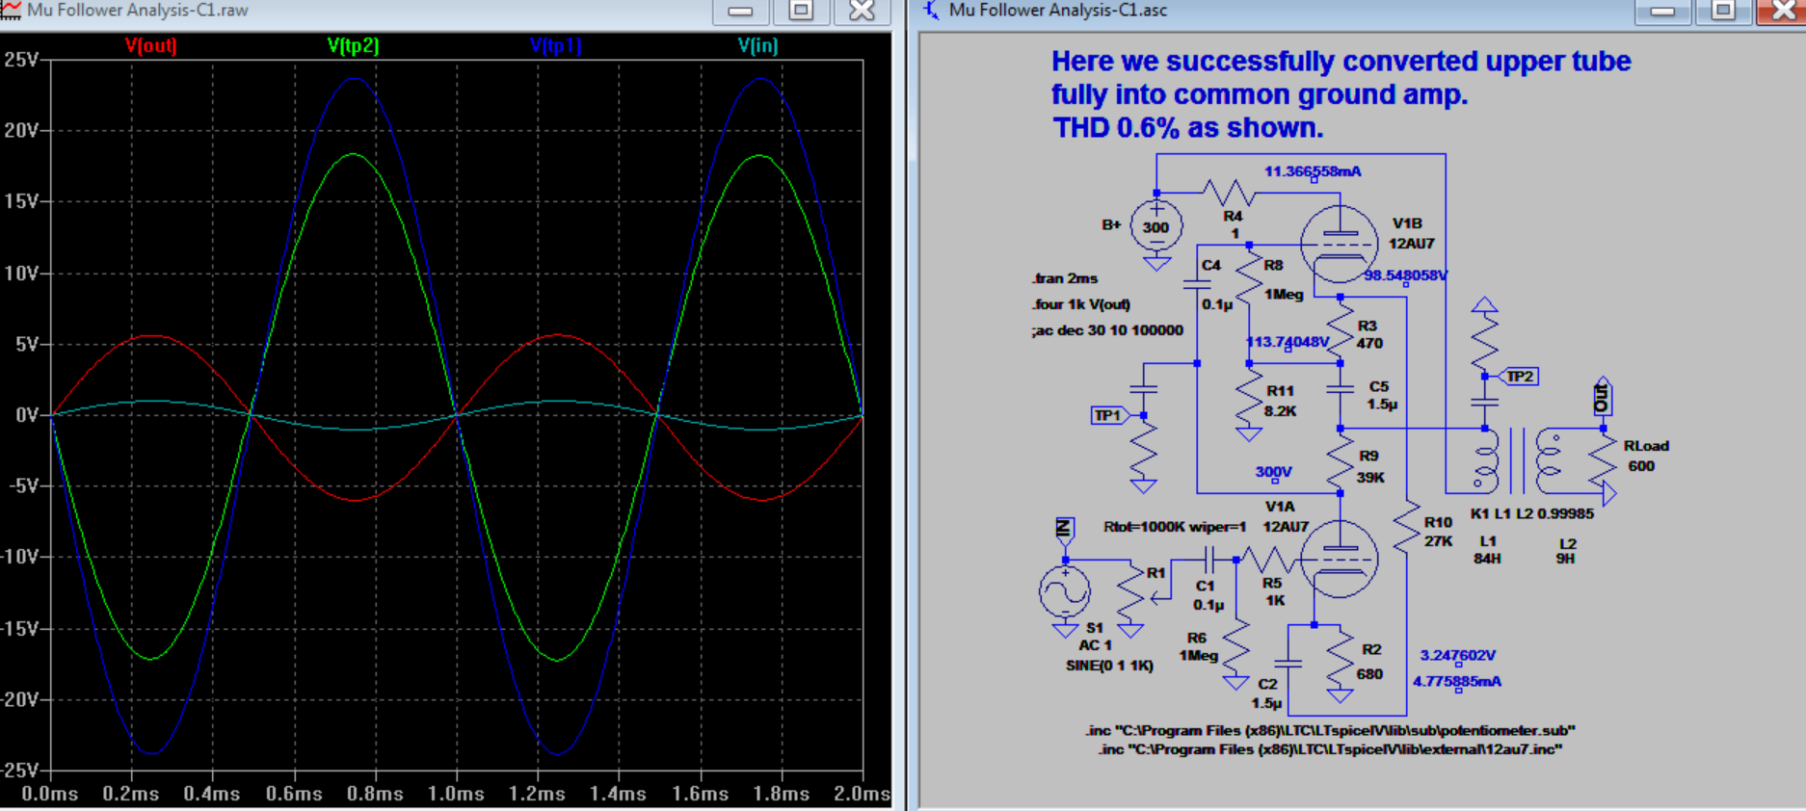Click the V(tp1) trace label

556,45
